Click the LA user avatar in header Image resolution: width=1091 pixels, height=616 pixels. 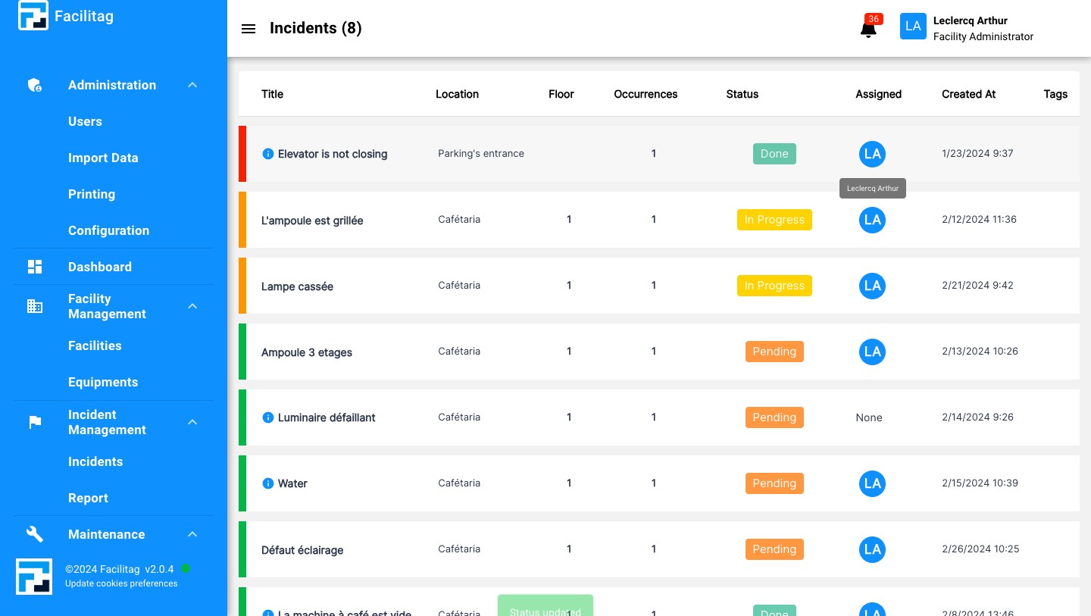click(x=913, y=27)
